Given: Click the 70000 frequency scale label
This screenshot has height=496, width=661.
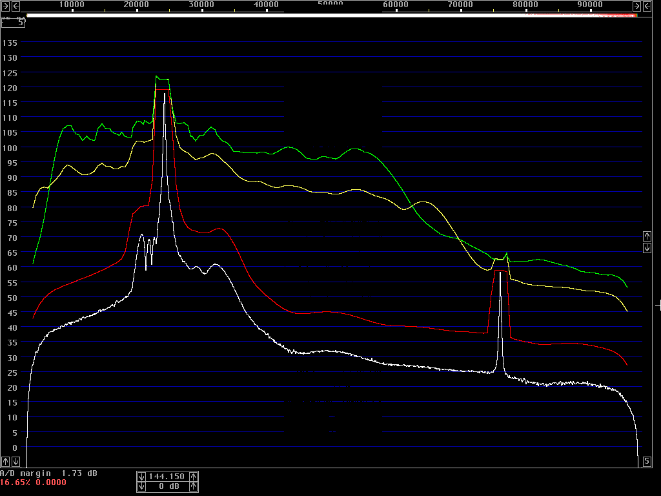Looking at the screenshot, I should (x=460, y=5).
